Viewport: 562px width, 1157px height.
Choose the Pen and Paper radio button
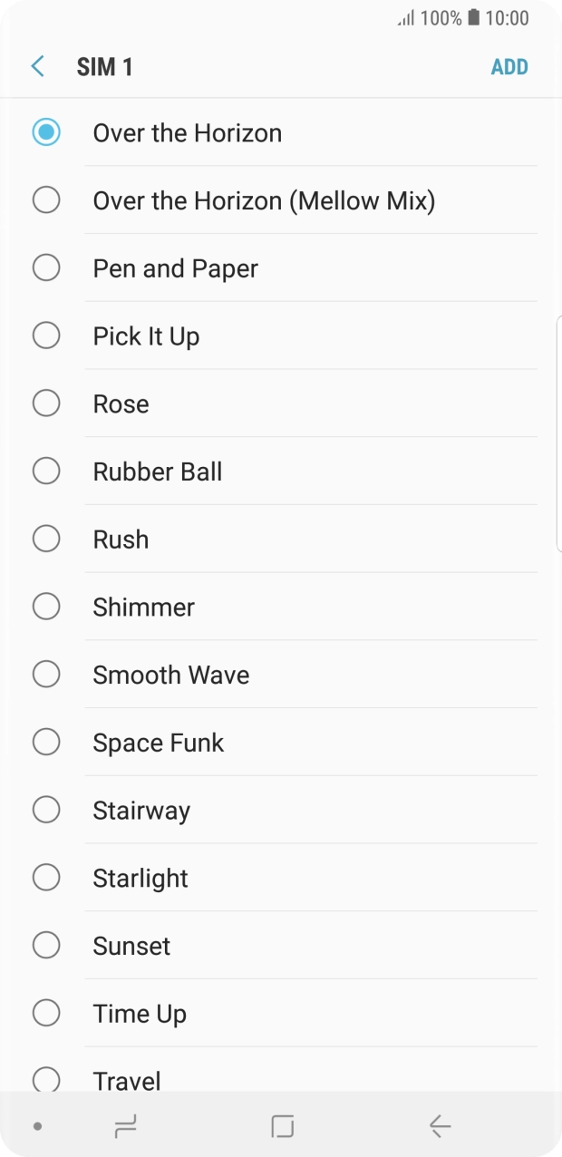[46, 267]
